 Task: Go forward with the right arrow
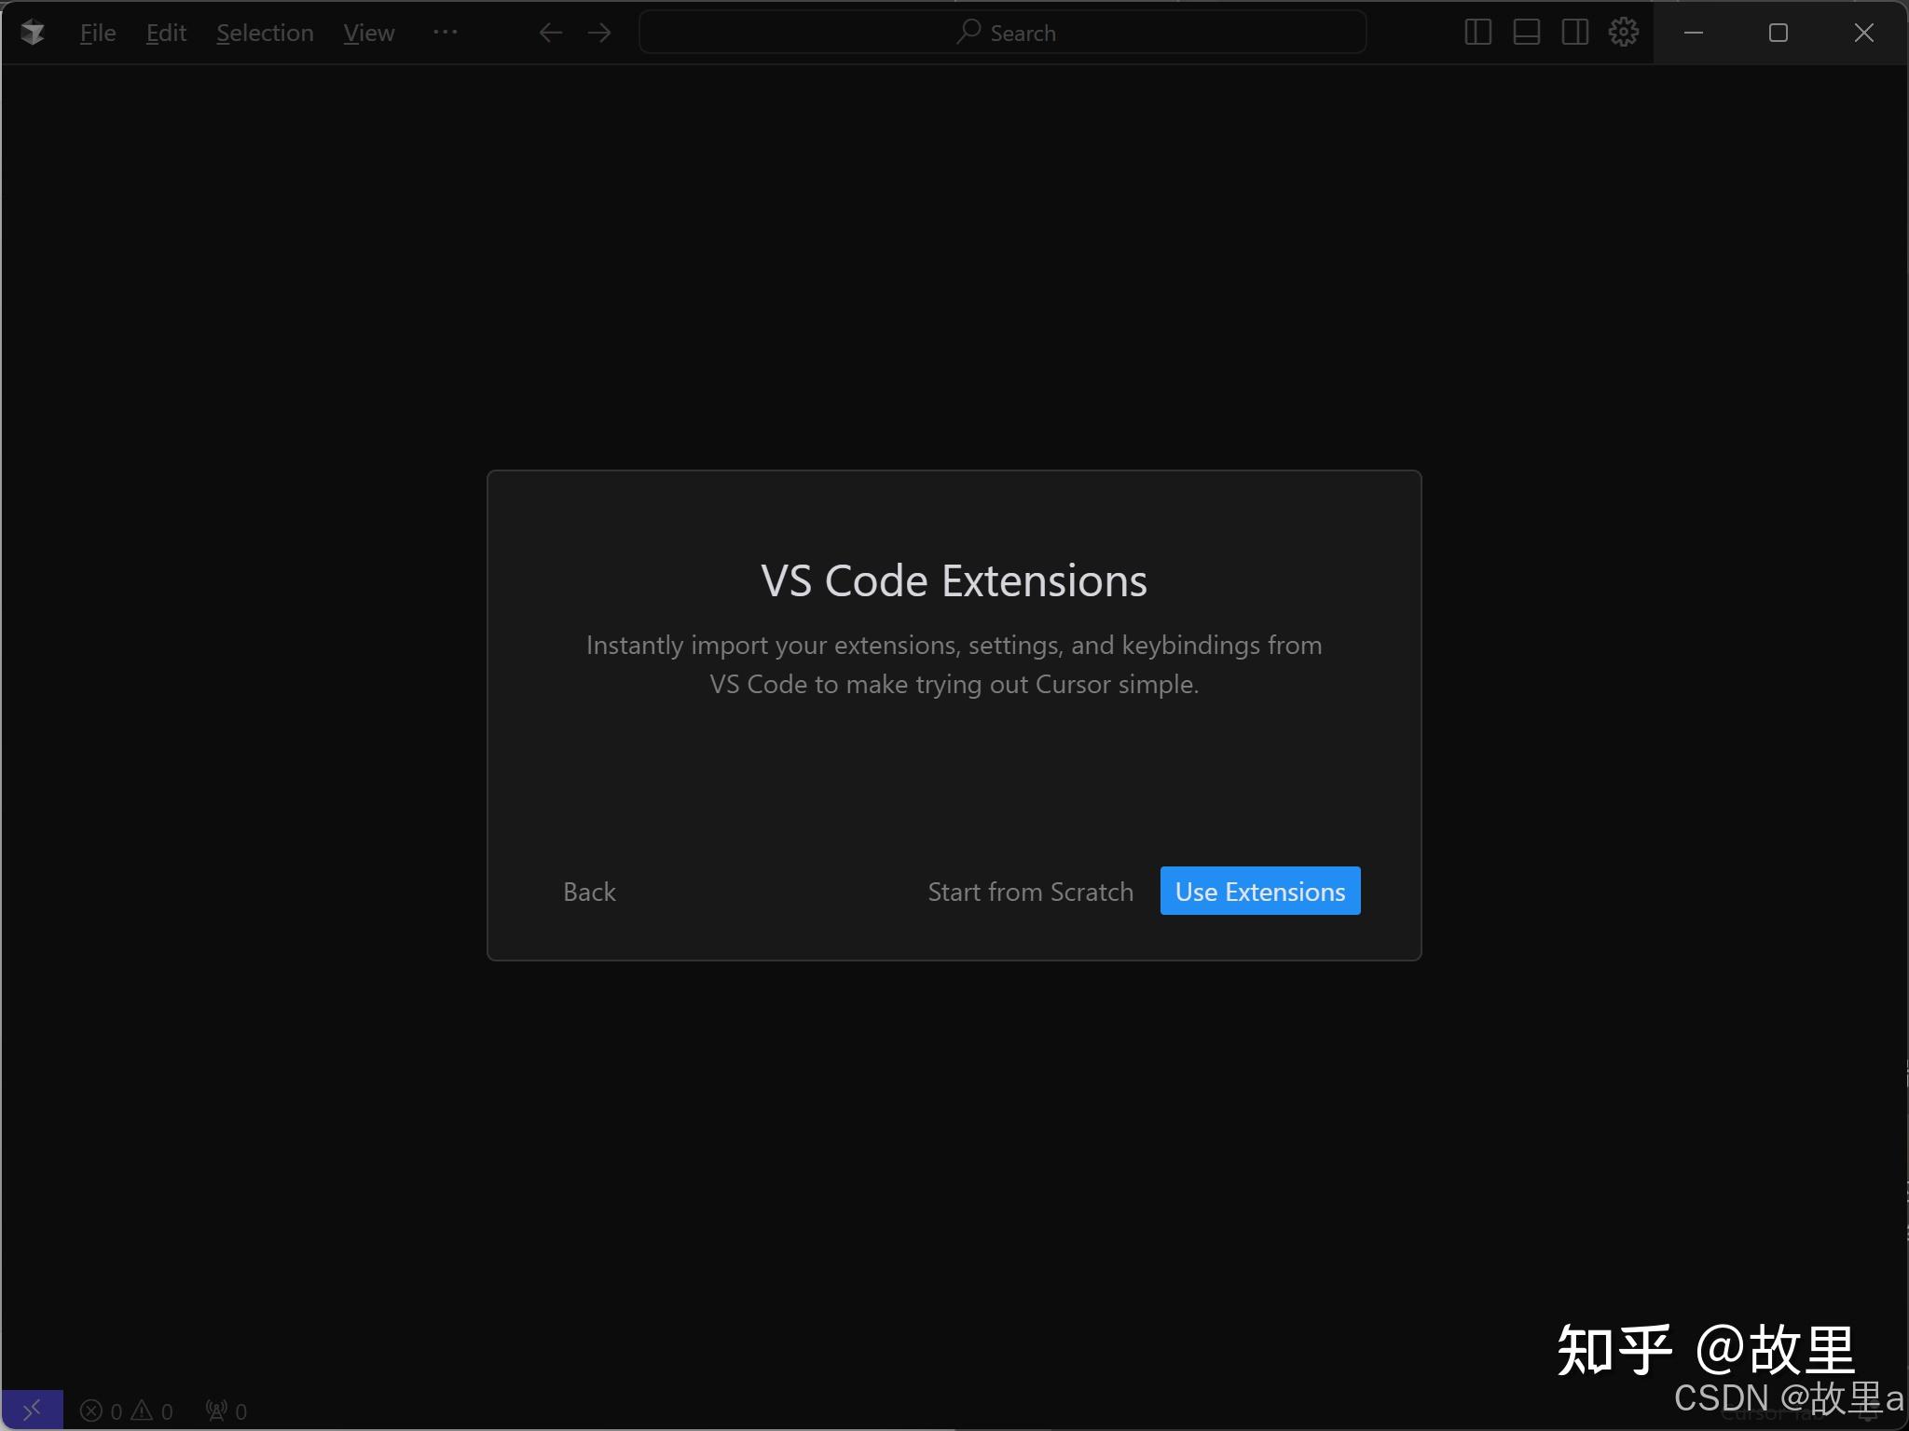pyautogui.click(x=599, y=33)
